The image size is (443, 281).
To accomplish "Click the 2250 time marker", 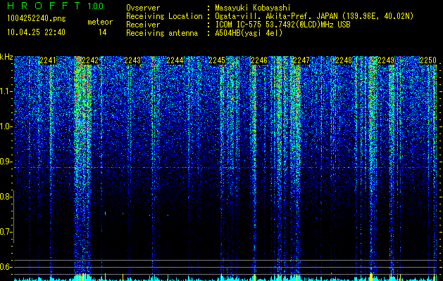I will [x=428, y=60].
